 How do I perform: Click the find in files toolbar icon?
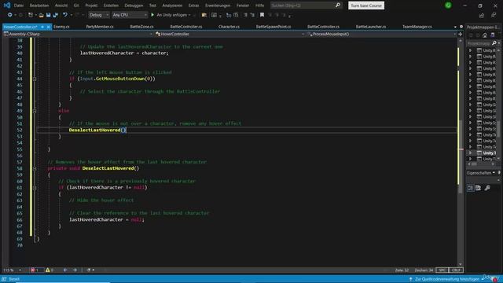pos(204,15)
